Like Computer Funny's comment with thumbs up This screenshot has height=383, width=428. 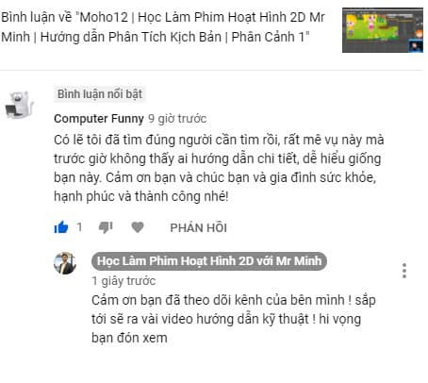click(61, 227)
